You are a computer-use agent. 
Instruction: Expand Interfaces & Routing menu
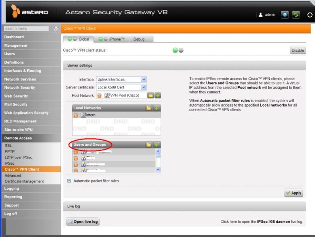coord(31,71)
